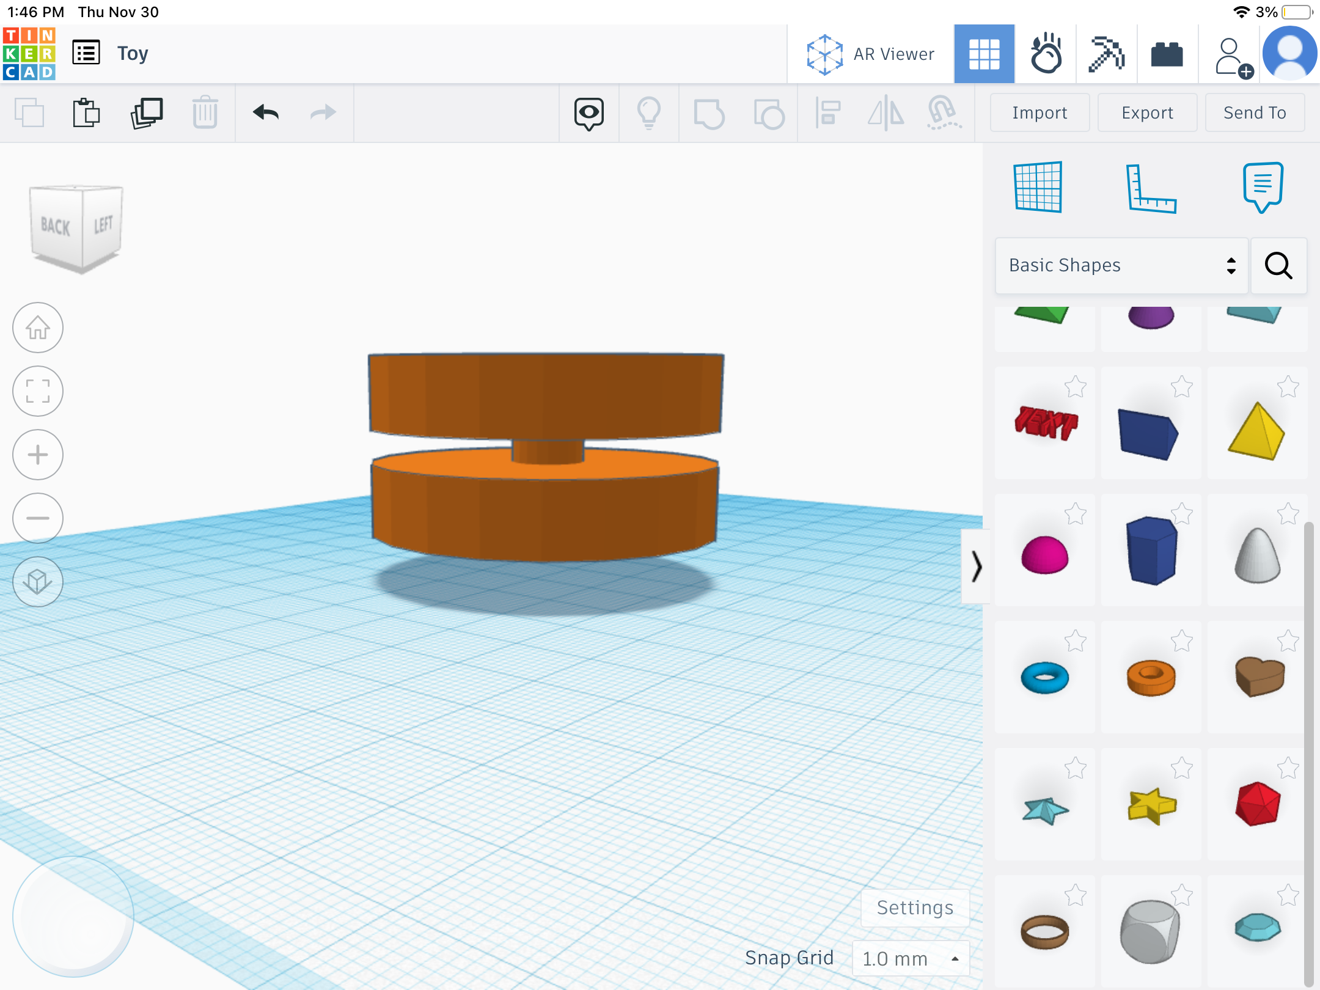Open the Bricks mode
Screen dimensions: 1320x990
1167,54
